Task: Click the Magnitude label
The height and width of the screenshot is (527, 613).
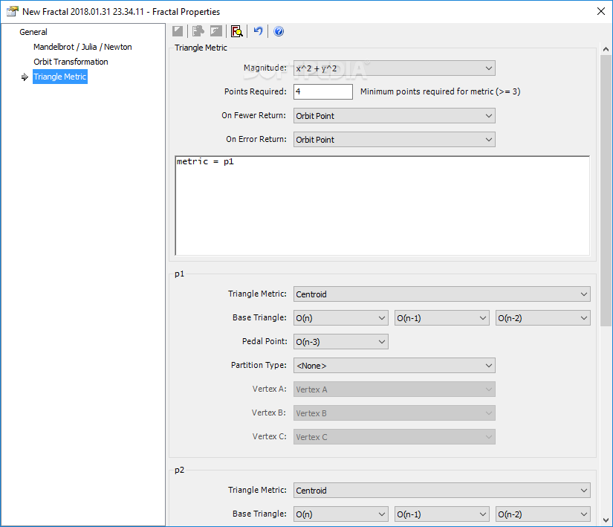Action: (x=265, y=68)
